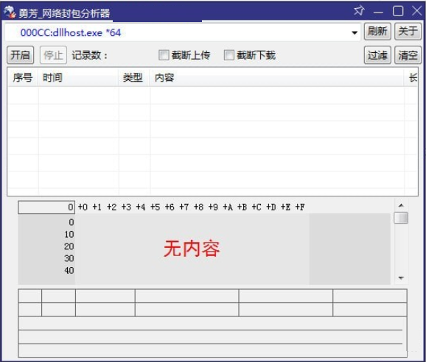Click the 内容 column header
Viewport: 426px width, 362px height.
[x=277, y=77]
